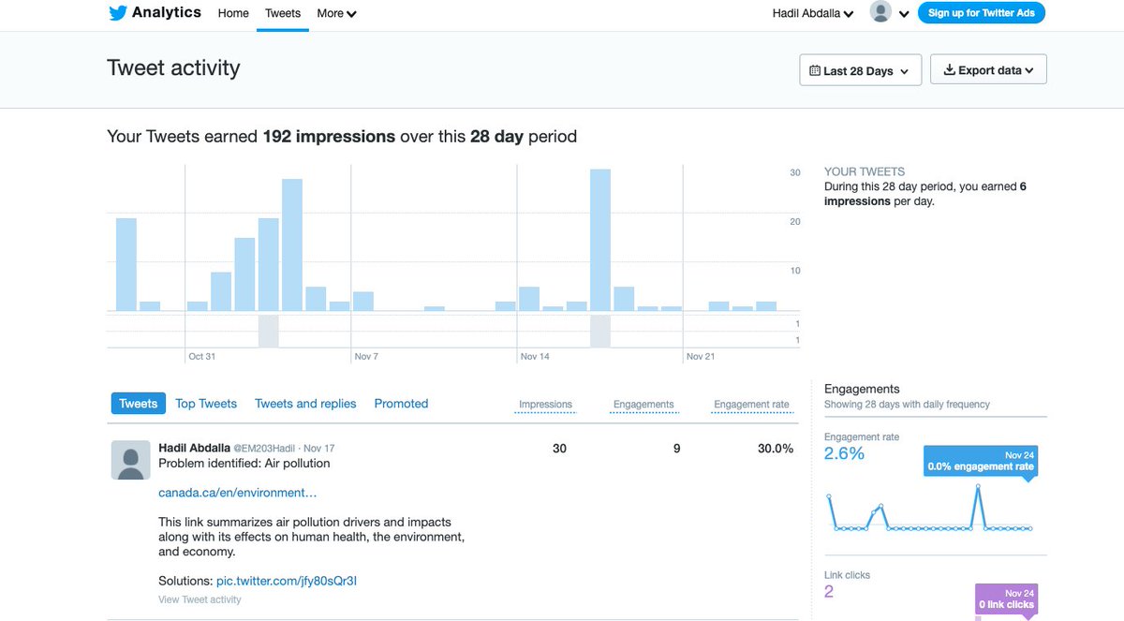Select the Tweets filter tab

tap(139, 404)
